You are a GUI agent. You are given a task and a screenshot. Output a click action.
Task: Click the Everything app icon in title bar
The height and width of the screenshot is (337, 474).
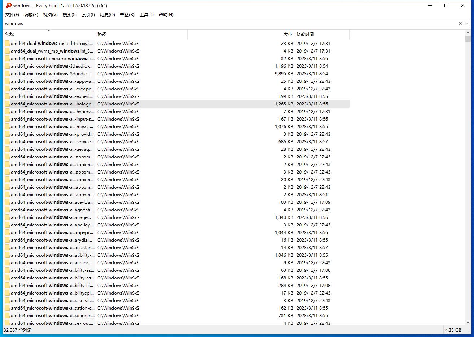9,5
